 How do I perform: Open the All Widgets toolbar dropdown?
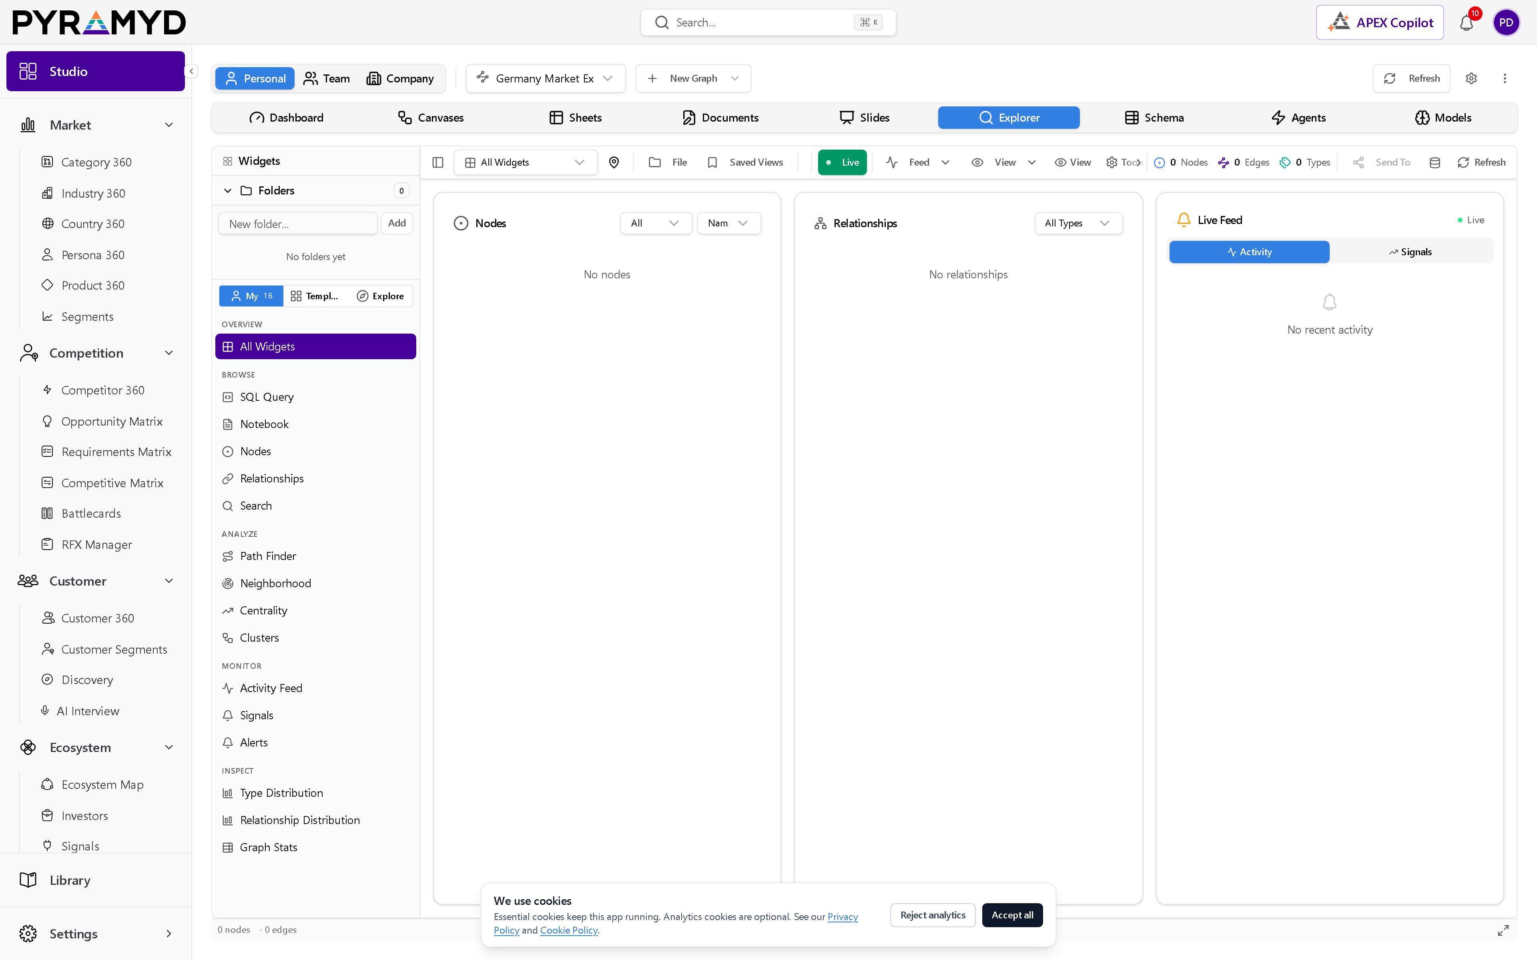coord(525,162)
